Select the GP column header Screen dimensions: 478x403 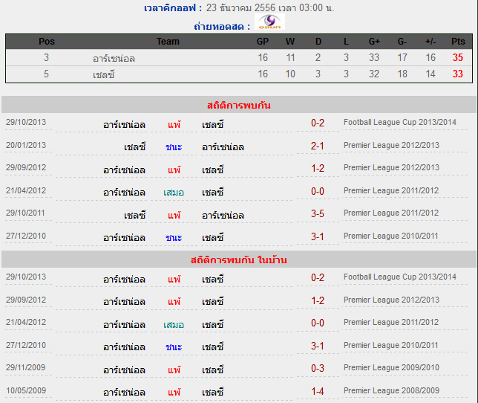click(x=263, y=42)
